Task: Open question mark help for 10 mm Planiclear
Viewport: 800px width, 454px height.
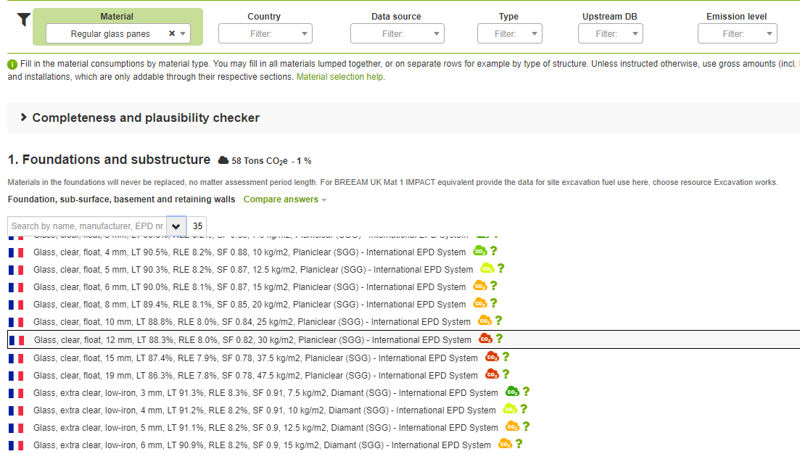Action: (x=498, y=320)
